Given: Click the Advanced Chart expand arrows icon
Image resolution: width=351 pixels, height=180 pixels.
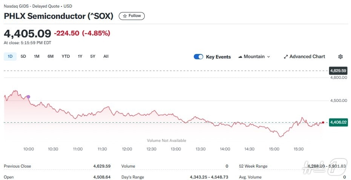Looking at the screenshot, I should (x=286, y=57).
